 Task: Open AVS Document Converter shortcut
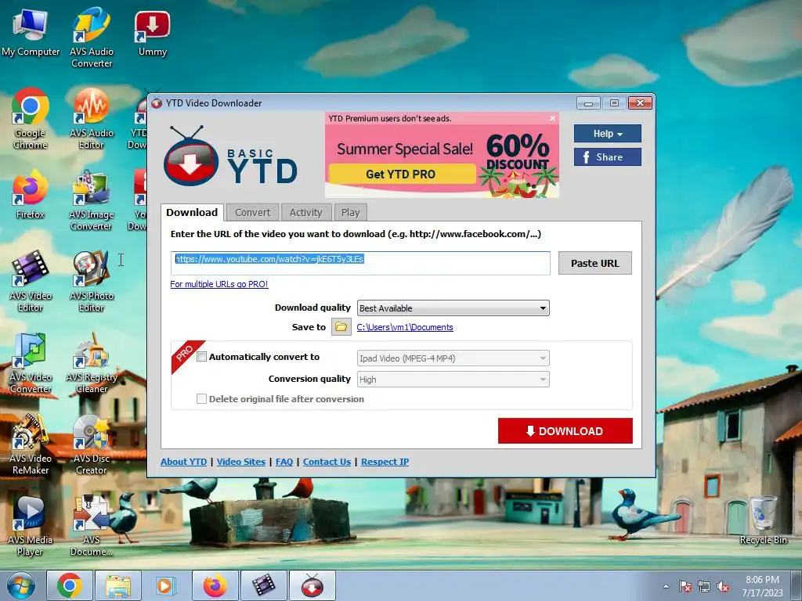(92, 525)
